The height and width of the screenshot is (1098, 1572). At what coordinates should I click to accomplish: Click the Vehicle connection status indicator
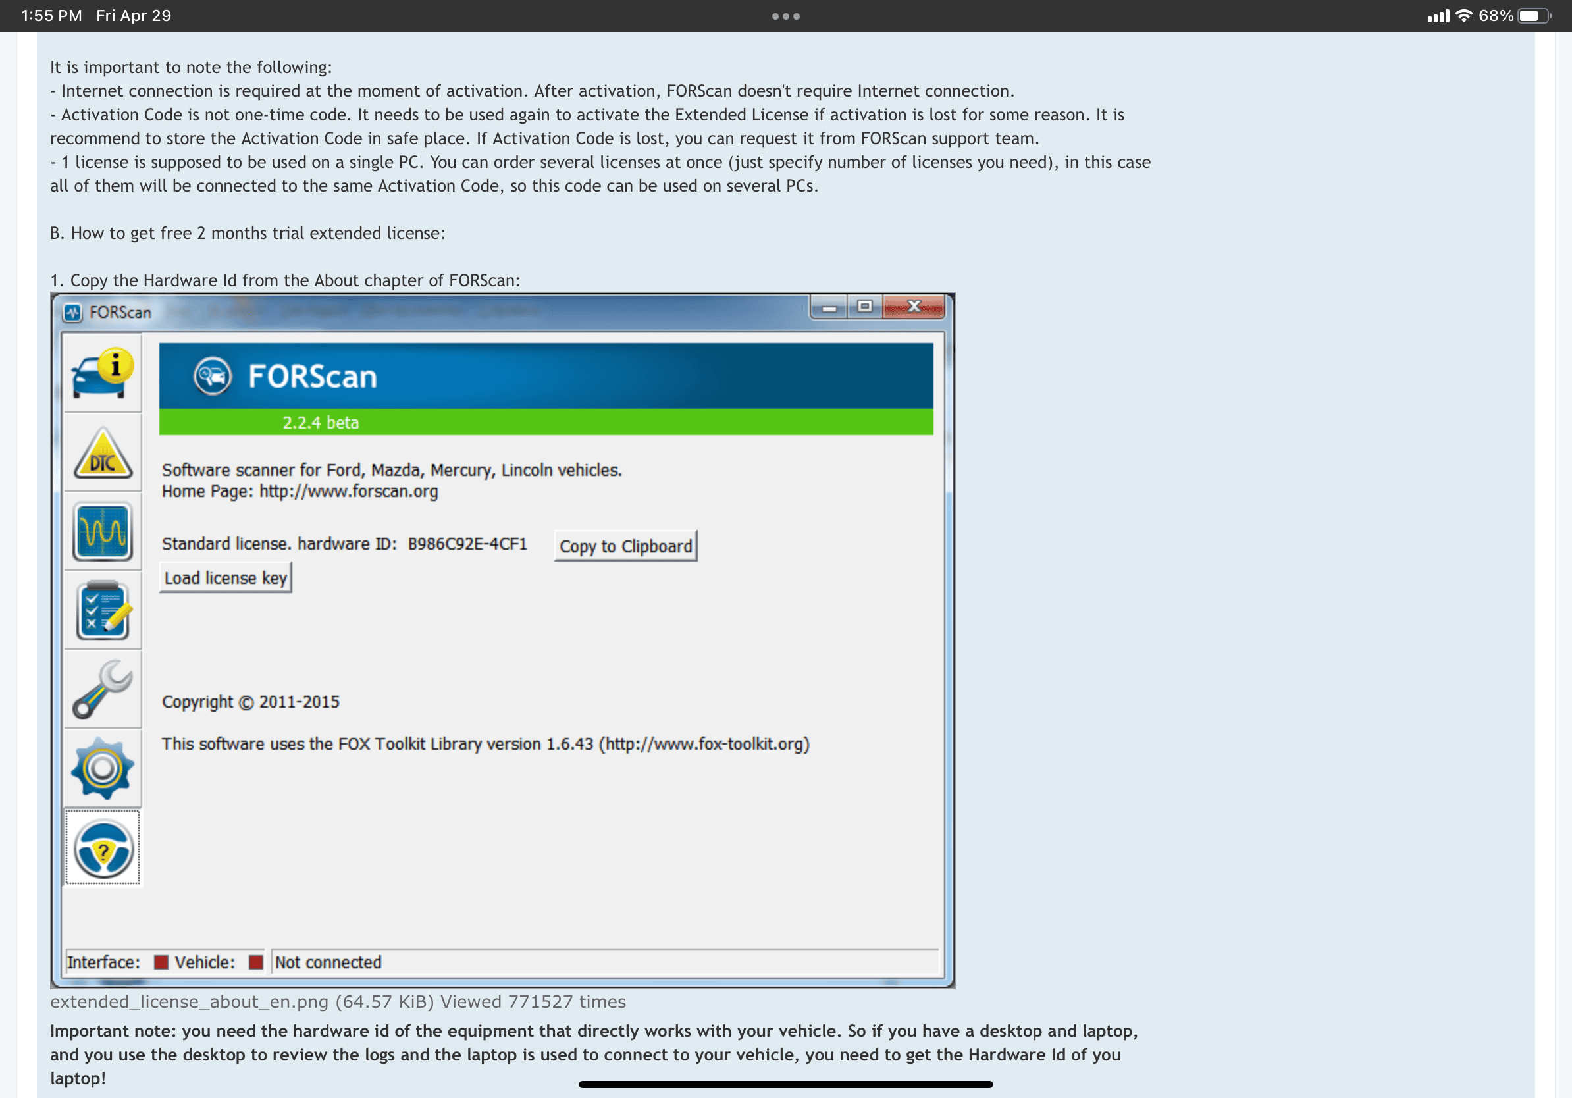coord(255,960)
